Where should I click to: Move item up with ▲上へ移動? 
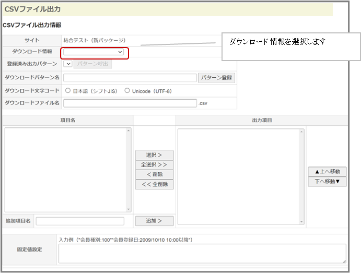point(327,172)
